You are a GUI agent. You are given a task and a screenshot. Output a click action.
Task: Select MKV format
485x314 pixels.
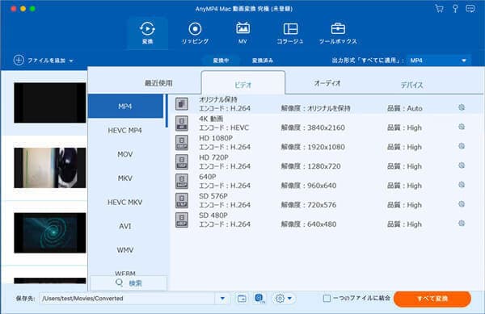[125, 178]
